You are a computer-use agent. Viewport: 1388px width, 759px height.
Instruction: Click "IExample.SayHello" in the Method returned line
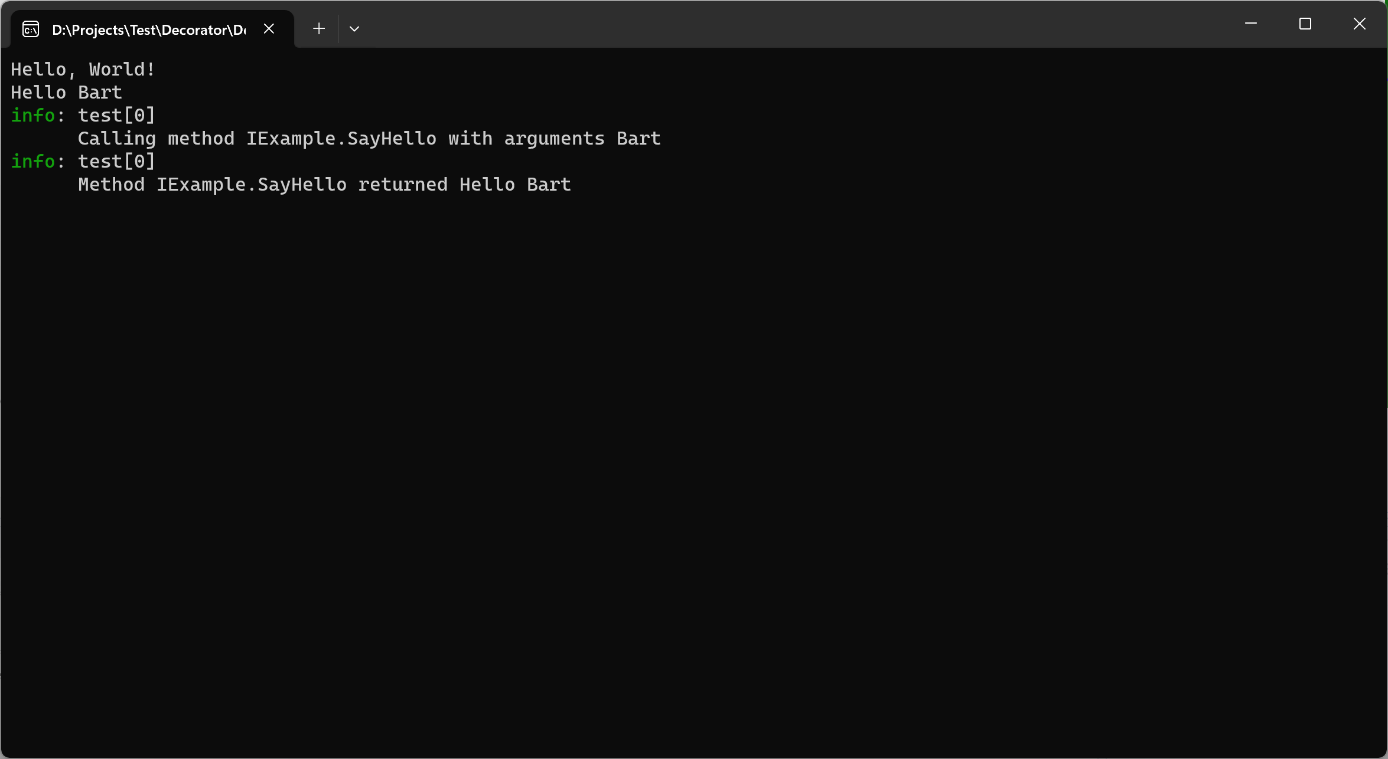252,184
